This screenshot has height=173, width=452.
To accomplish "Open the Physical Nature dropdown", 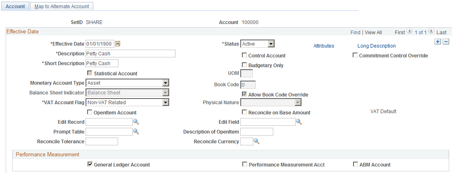I will coord(271,102).
